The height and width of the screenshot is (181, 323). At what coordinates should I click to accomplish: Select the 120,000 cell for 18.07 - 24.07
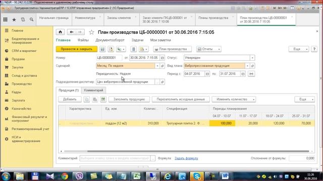tap(275, 123)
